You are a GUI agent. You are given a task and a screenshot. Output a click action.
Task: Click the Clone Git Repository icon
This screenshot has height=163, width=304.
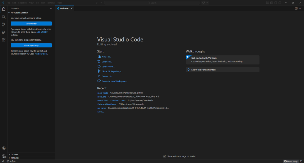click(99, 71)
